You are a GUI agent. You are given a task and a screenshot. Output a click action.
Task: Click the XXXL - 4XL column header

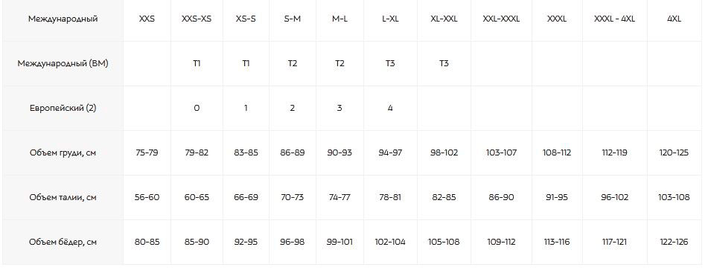pos(614,19)
